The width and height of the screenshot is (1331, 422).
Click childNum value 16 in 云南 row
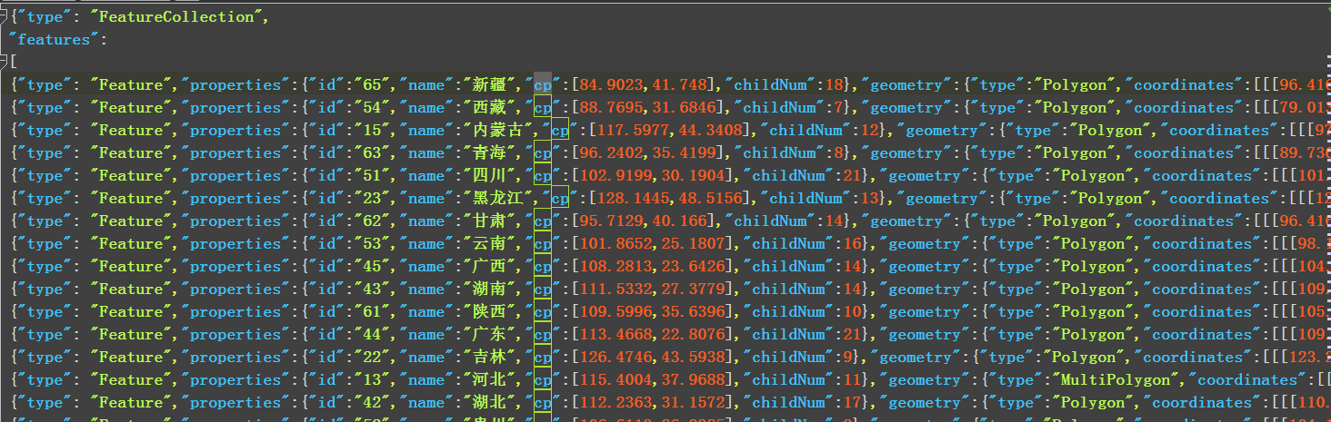tap(852, 243)
